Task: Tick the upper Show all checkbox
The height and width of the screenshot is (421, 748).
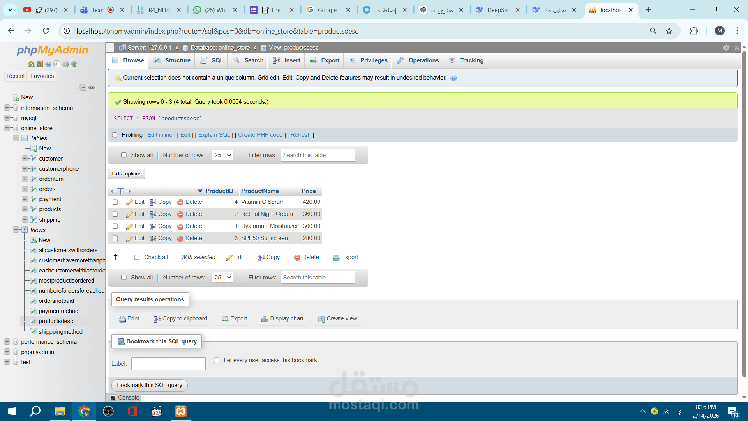Action: tap(124, 155)
